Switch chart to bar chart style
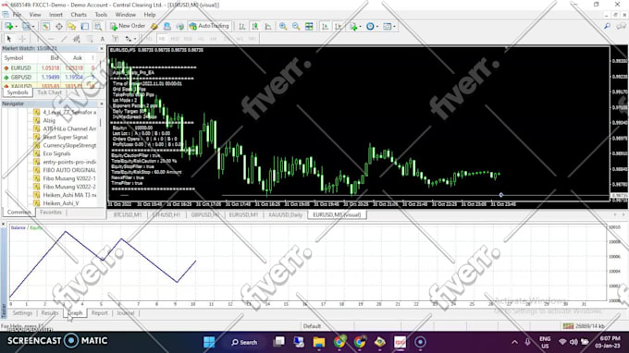This screenshot has width=629, height=353. pos(242,26)
